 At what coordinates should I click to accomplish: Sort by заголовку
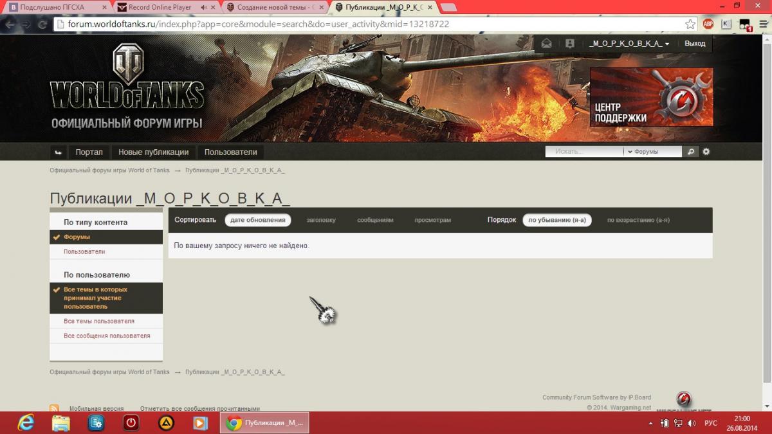tap(321, 220)
